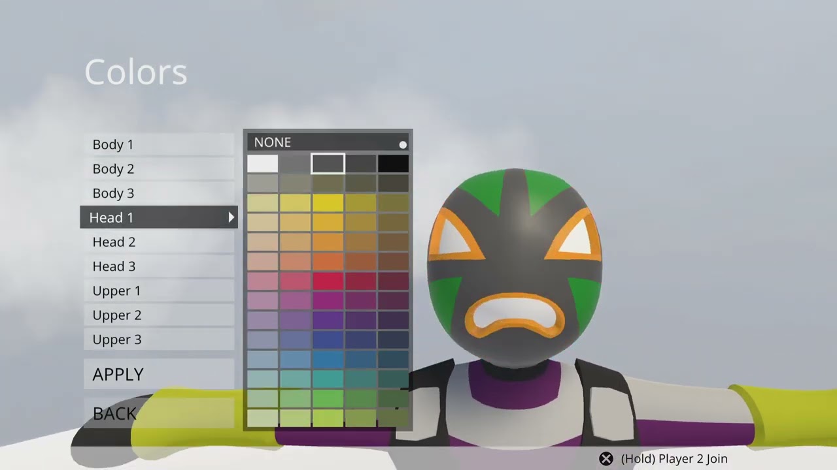Click the BACK button
This screenshot has width=837, height=470.
tap(159, 413)
